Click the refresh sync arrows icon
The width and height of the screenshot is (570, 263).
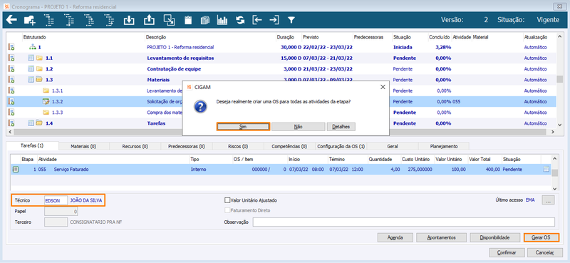coord(240,20)
